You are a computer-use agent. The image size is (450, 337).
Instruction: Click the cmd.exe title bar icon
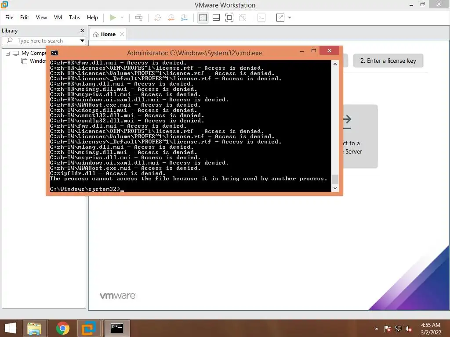tap(54, 53)
